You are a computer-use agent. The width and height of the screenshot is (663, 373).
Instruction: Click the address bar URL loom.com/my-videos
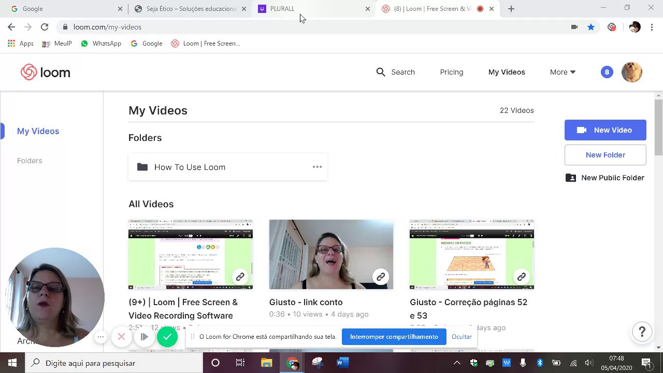click(x=107, y=27)
